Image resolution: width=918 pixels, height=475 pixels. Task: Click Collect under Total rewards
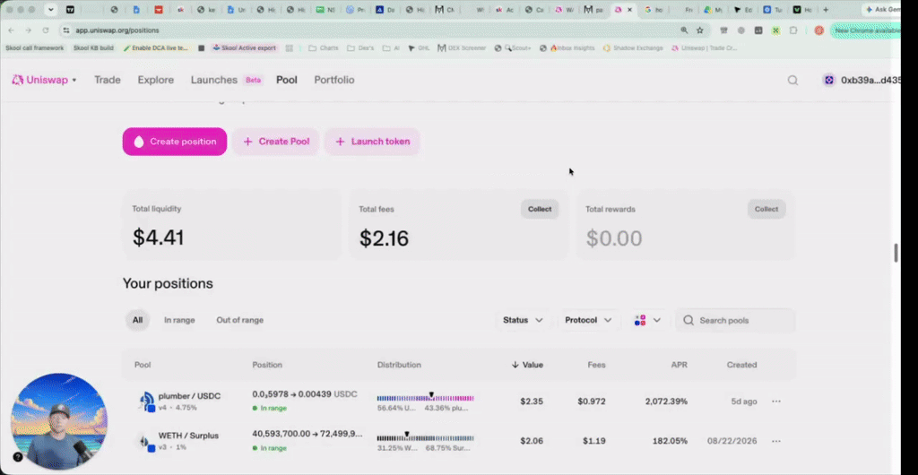[x=766, y=209]
